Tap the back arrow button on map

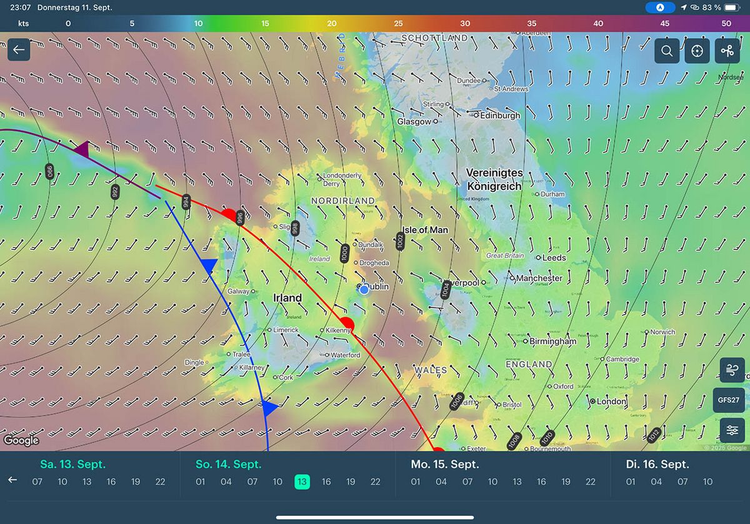point(19,50)
